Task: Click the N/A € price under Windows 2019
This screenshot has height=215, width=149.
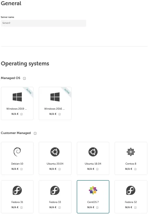Action: 15,114
